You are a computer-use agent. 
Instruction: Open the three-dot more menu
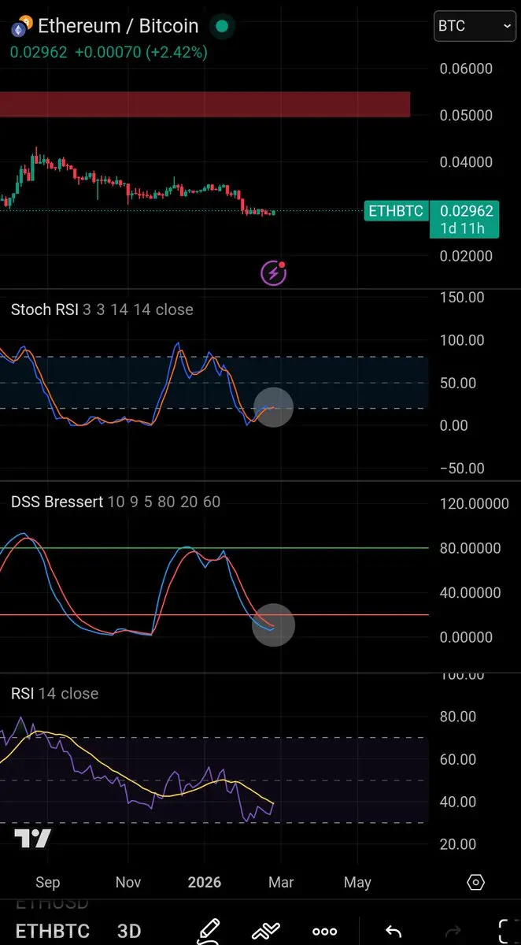[x=325, y=932]
